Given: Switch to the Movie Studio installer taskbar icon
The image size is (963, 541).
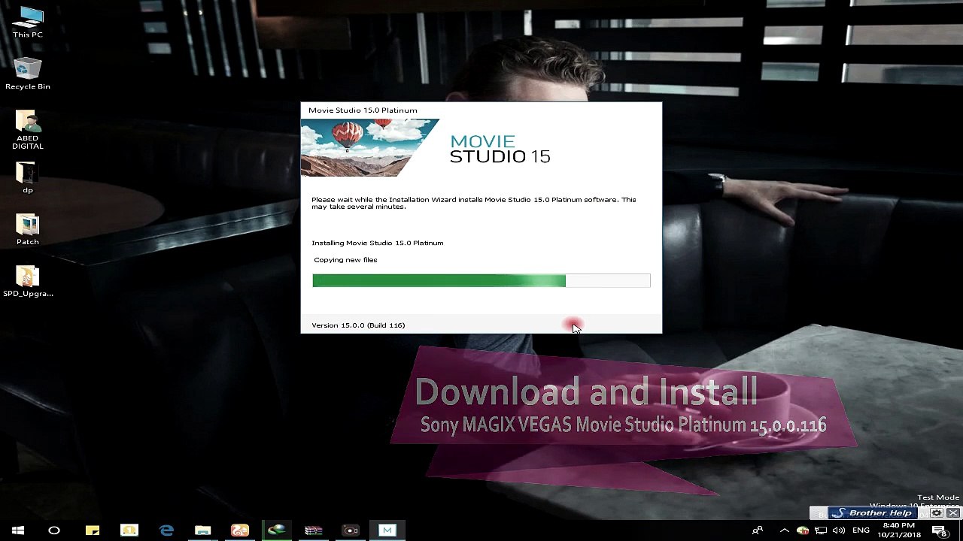Looking at the screenshot, I should (387, 530).
